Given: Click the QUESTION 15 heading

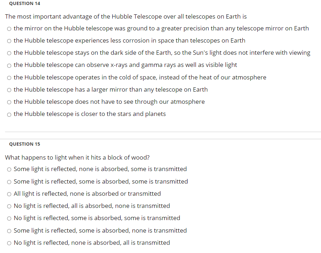Looking at the screenshot, I should (x=25, y=144).
